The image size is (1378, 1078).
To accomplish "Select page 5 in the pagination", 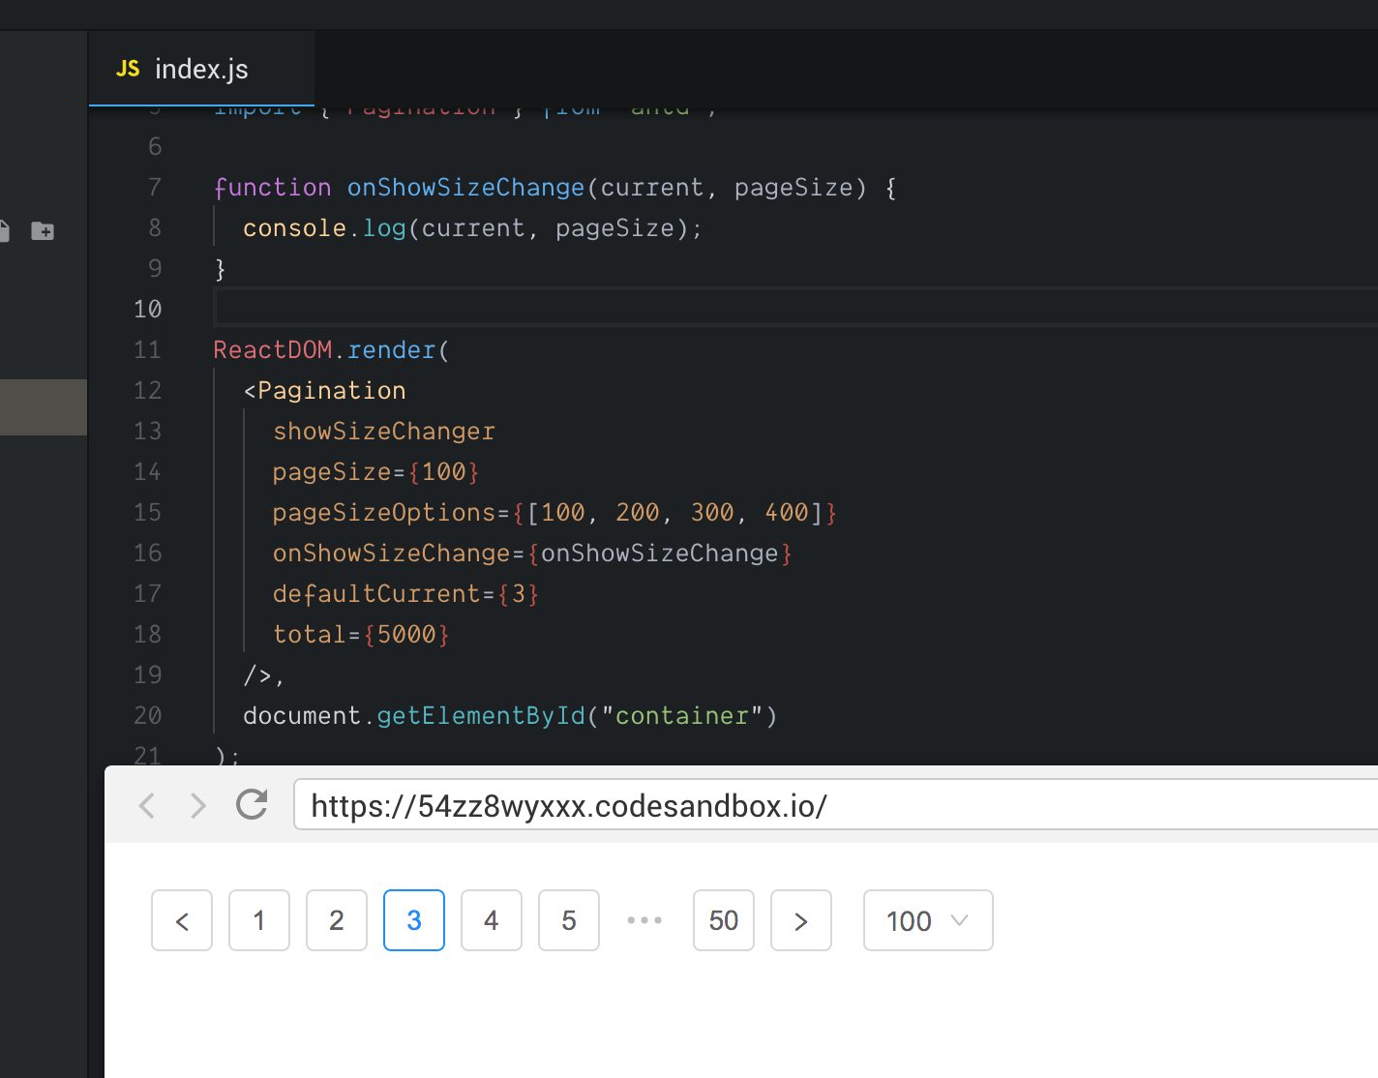I will pyautogui.click(x=568, y=920).
